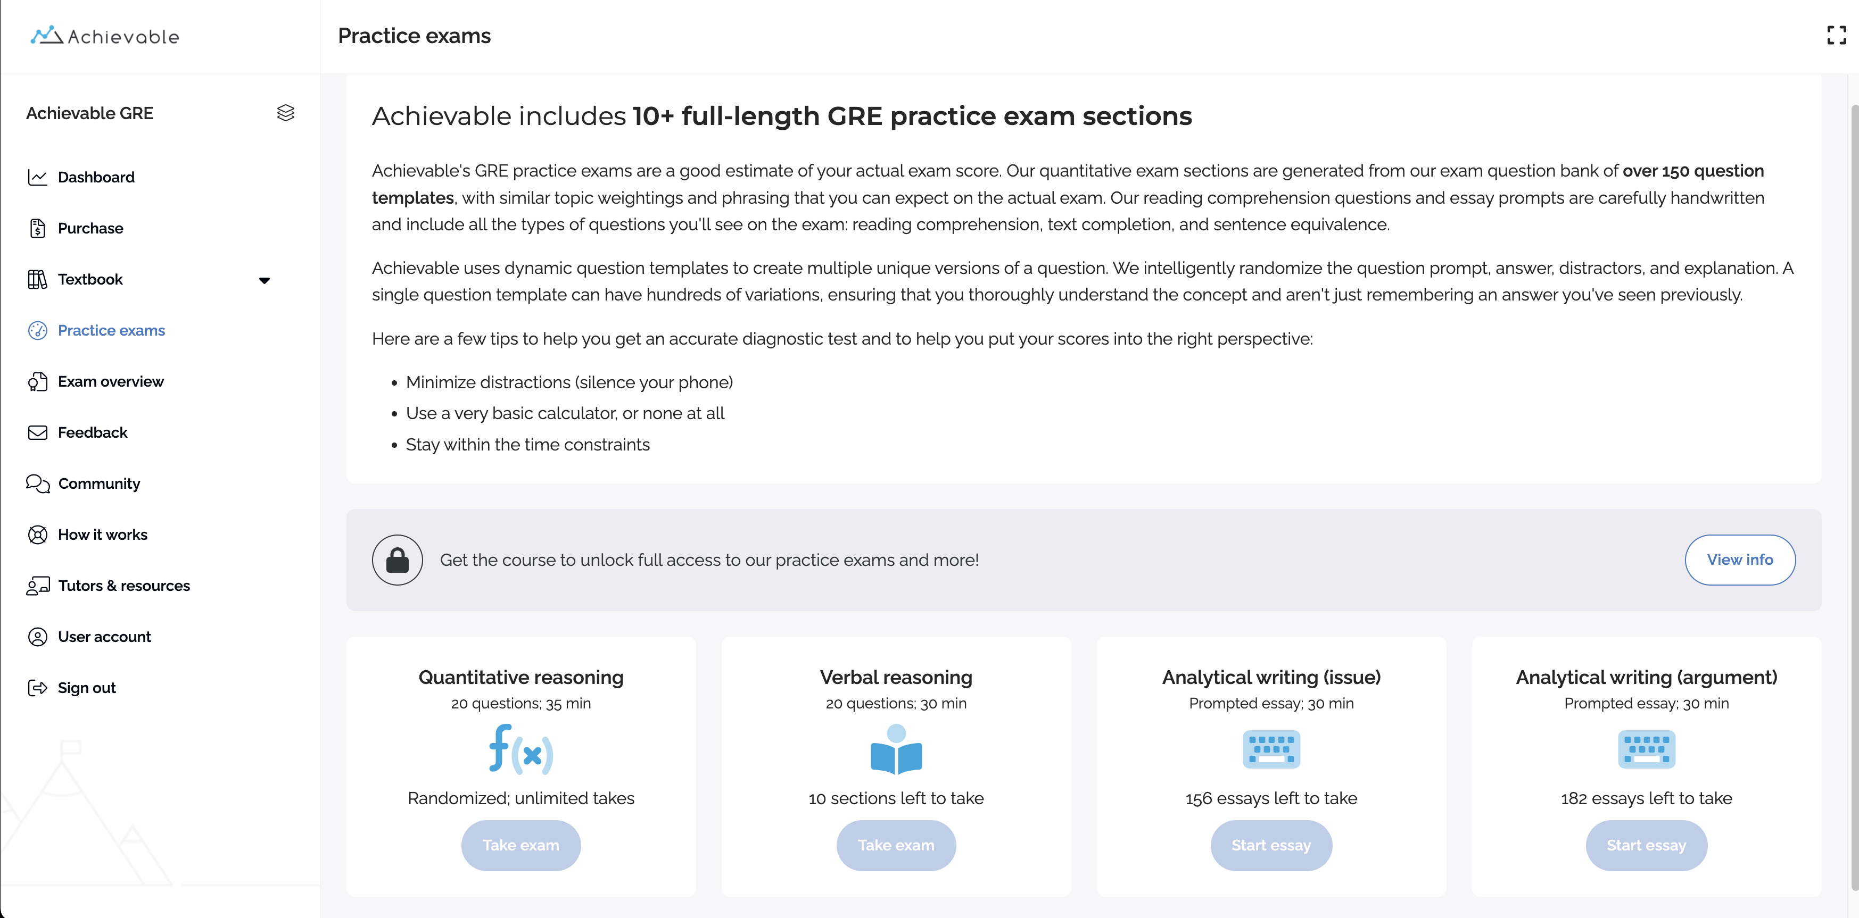Go to the Feedback menu item

pos(93,433)
